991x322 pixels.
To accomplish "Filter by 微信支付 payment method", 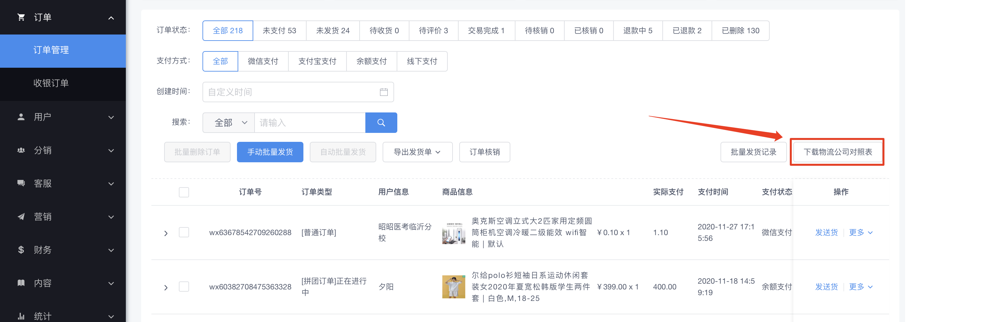I will click(263, 61).
